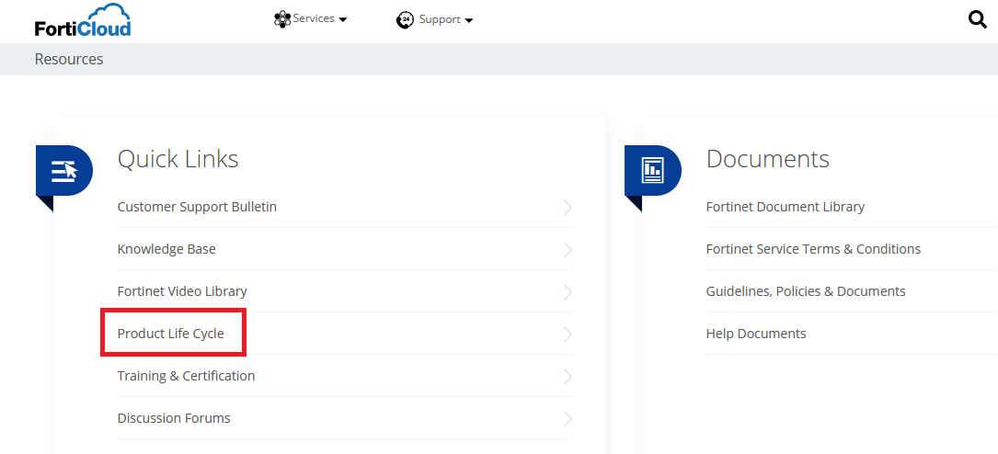Open Training & Certification link
998x454 pixels.
(187, 376)
